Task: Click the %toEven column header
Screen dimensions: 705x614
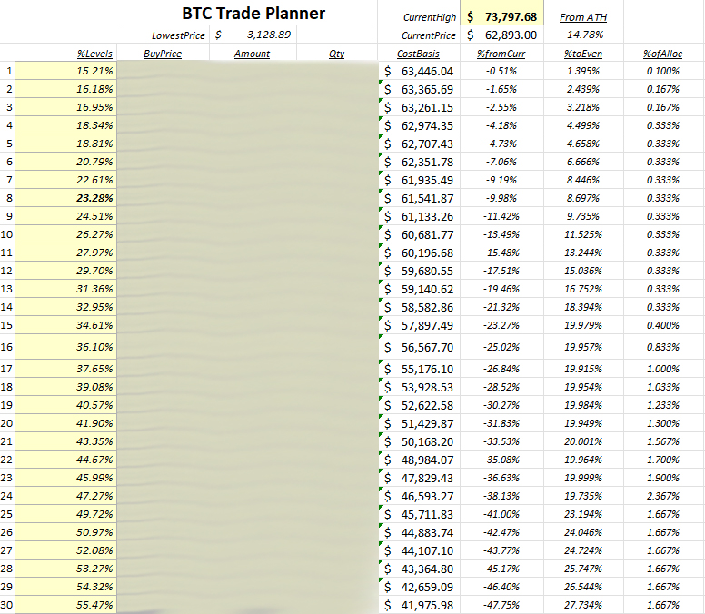Action: click(583, 54)
